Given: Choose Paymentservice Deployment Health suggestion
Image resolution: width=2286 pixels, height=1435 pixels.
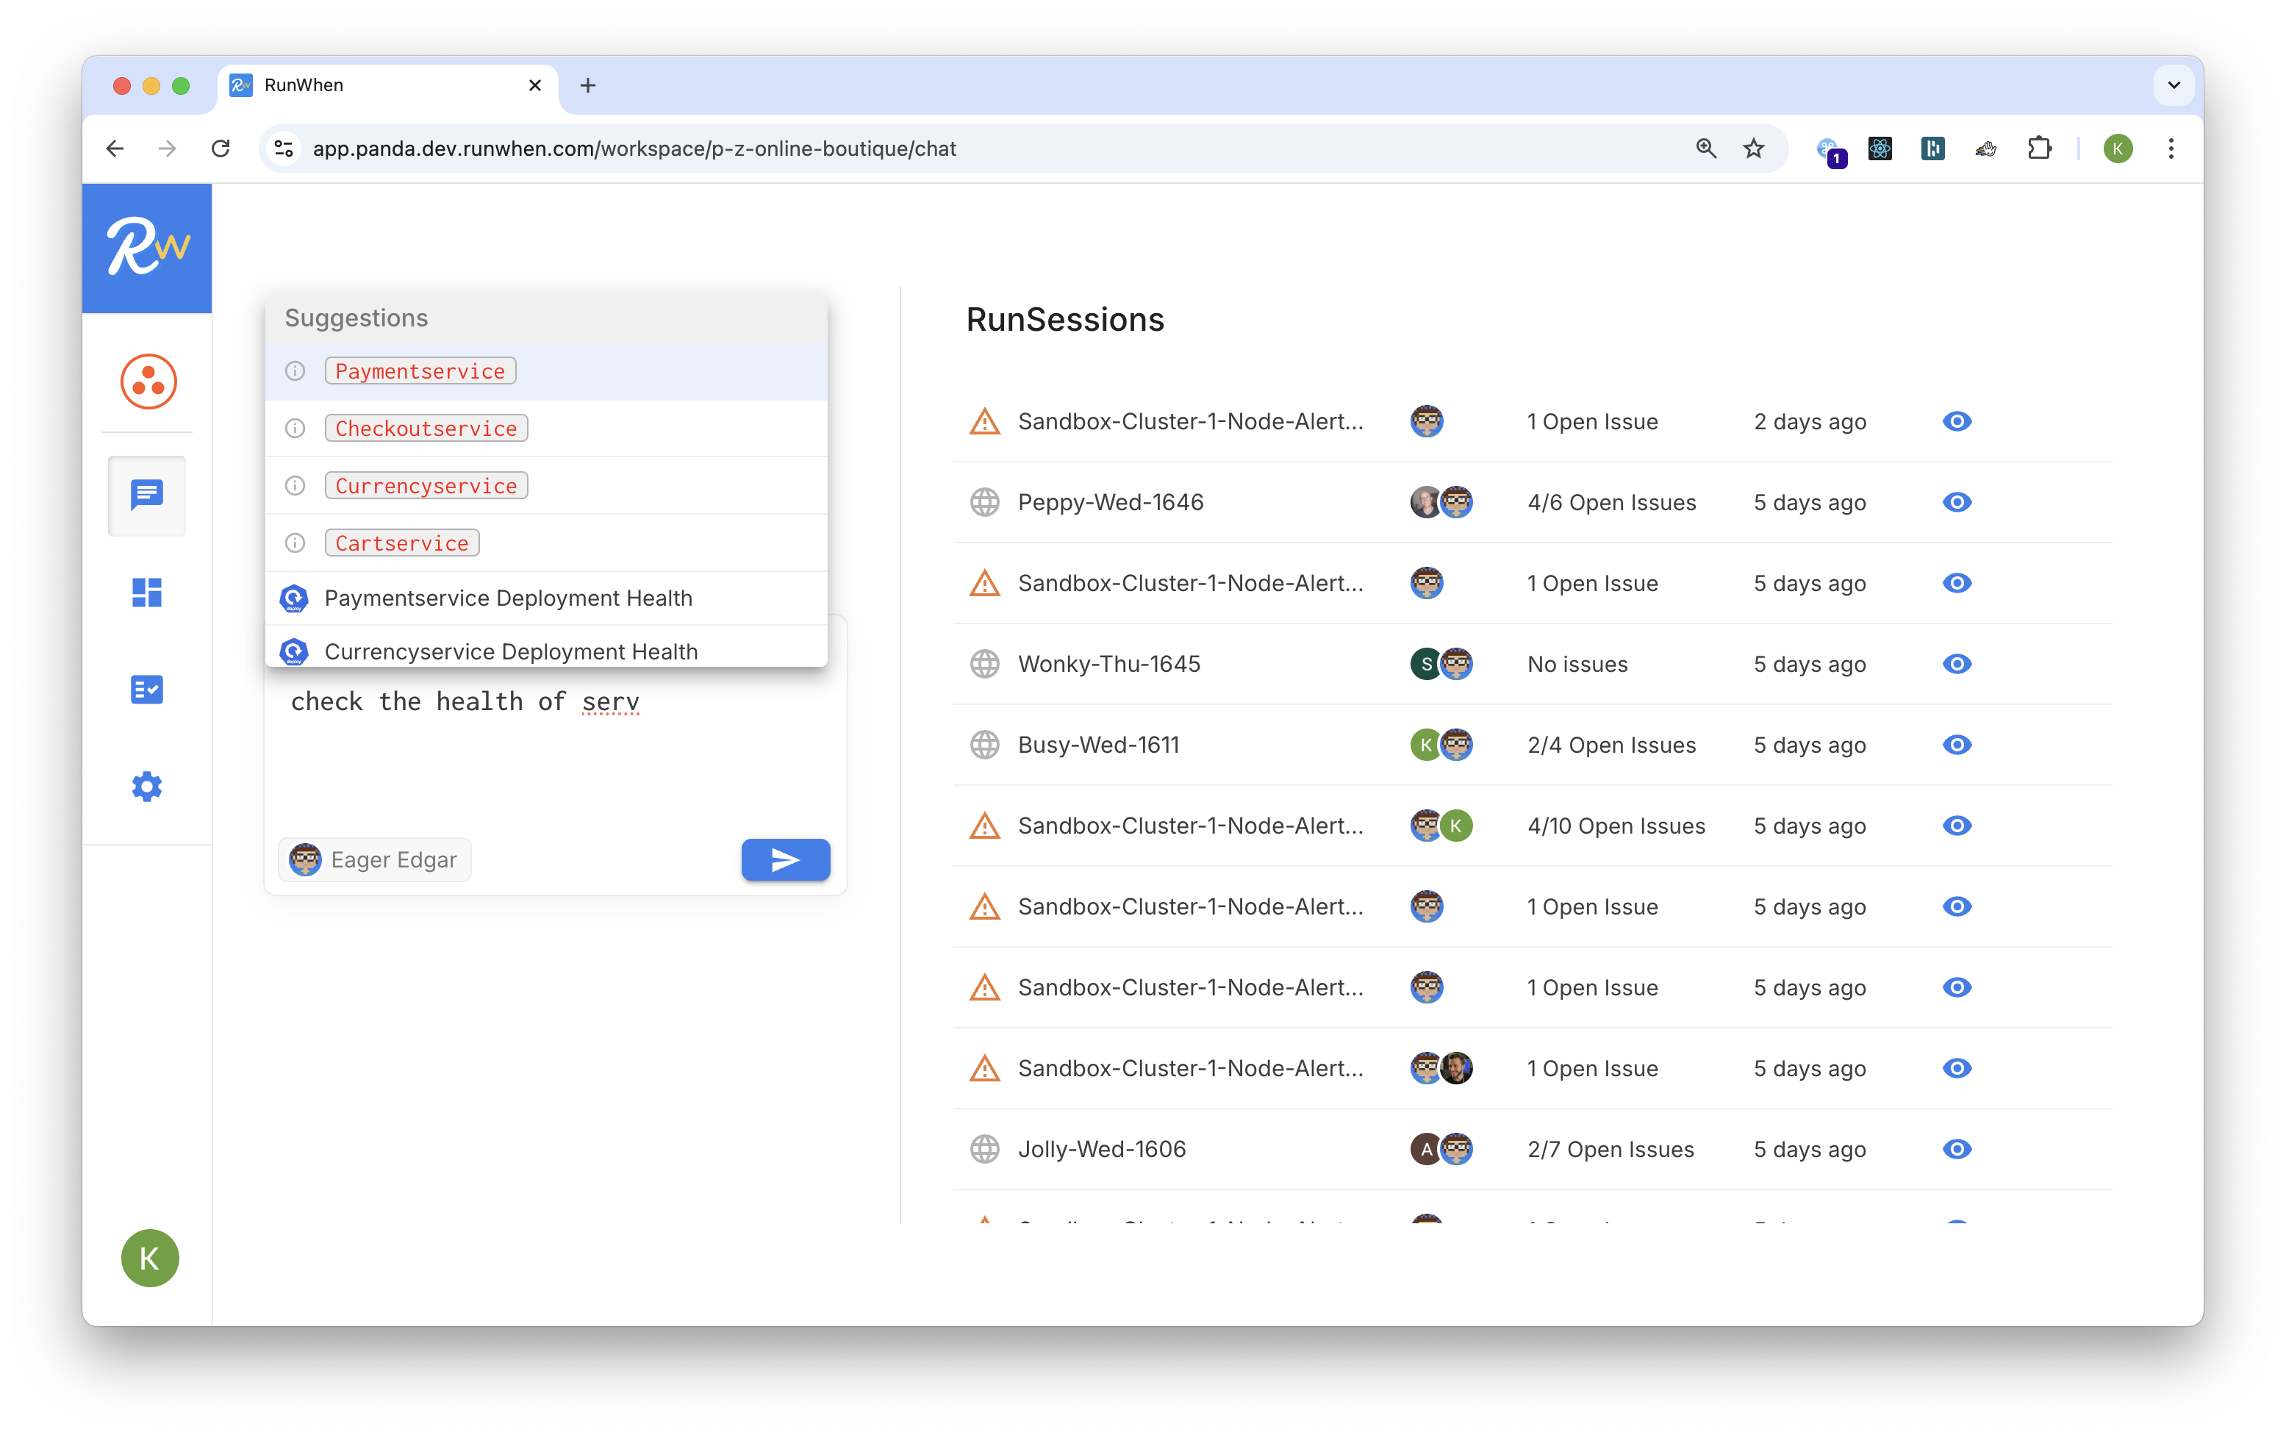Looking at the screenshot, I should point(508,598).
